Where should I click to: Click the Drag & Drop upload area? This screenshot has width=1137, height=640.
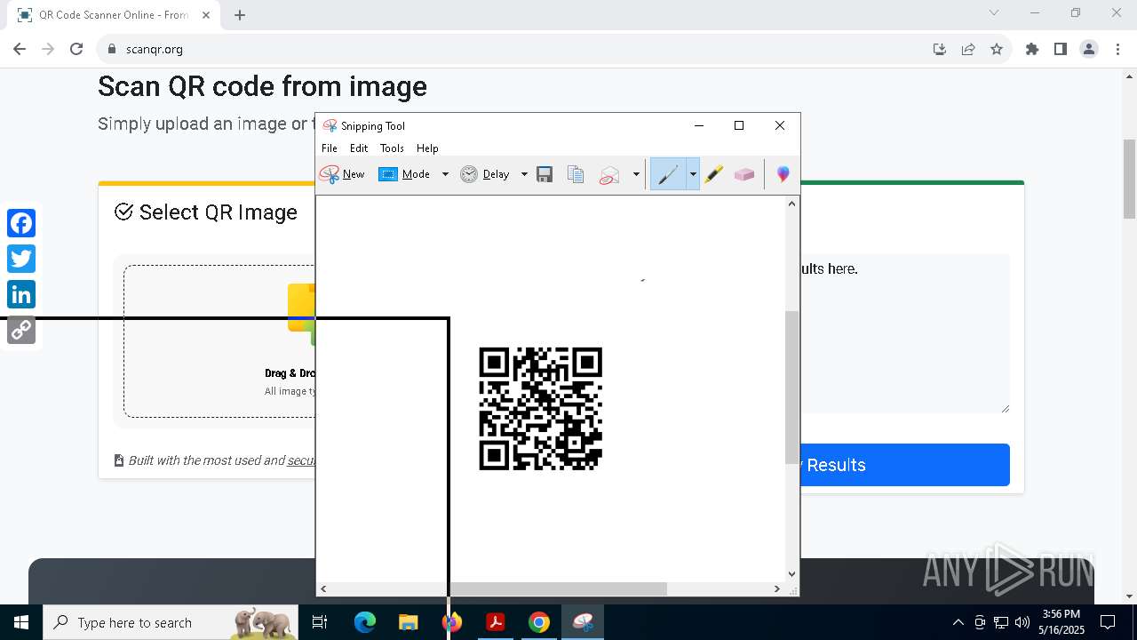pyautogui.click(x=219, y=341)
